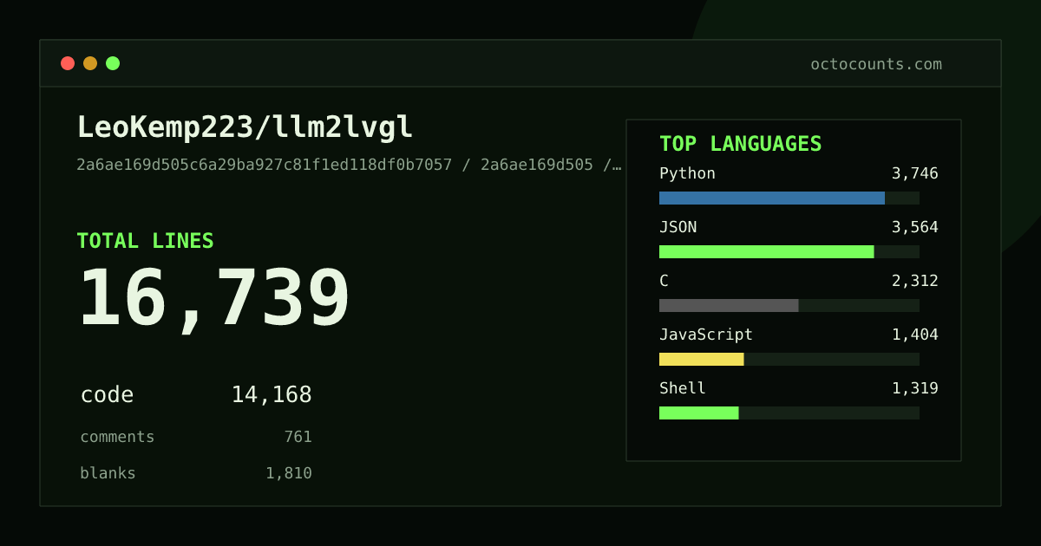This screenshot has height=546, width=1041.
Task: Click the gray C progress bar
Action: tap(729, 305)
